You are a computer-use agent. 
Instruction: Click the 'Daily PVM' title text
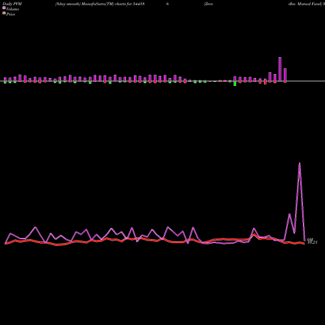pos(12,4)
